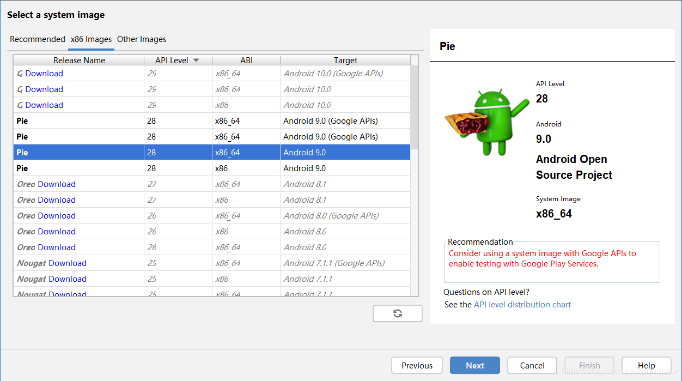The width and height of the screenshot is (682, 381).
Task: Switch to the Recommended tab
Action: point(38,39)
